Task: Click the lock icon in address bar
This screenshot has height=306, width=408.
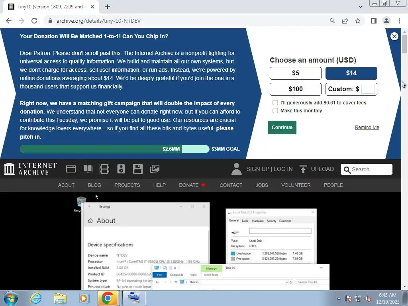Action: pyautogui.click(x=50, y=21)
